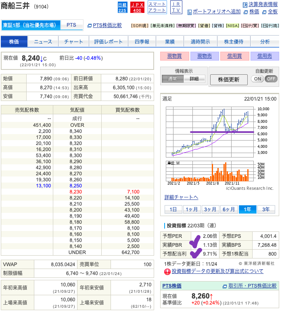Click the weekly price chart image

[210, 132]
